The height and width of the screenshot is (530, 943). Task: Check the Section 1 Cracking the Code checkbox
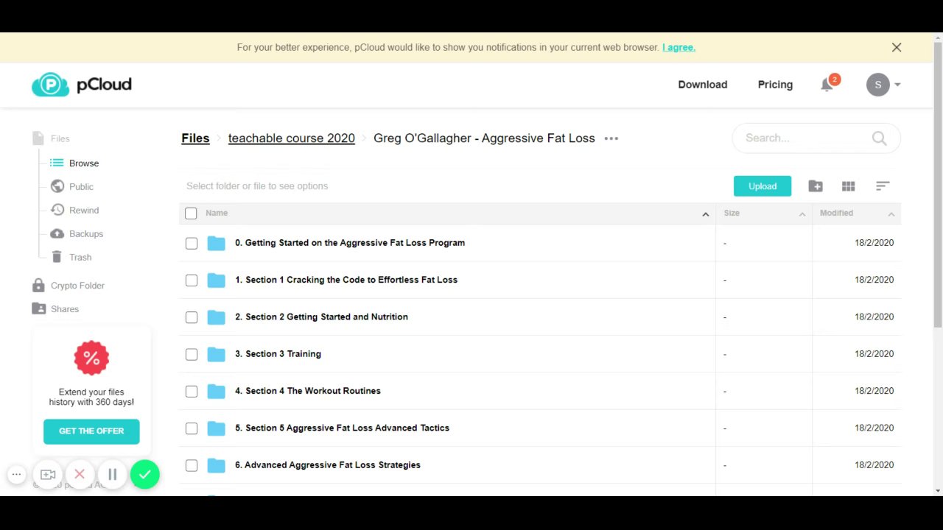click(x=192, y=280)
